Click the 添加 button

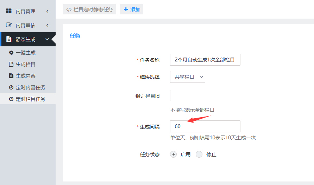coord(131,9)
